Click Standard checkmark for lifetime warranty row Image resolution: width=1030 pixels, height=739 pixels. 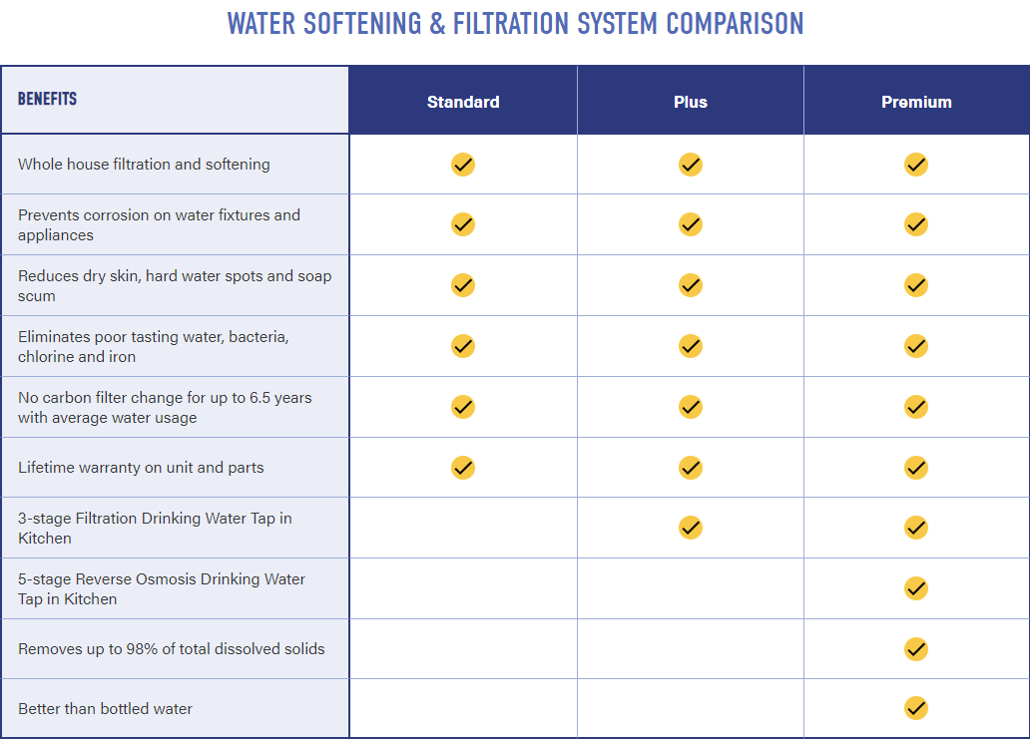point(463,468)
